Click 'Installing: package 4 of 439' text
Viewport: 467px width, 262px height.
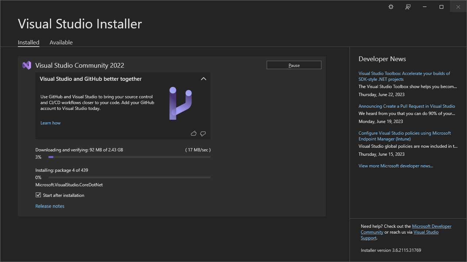coord(62,170)
